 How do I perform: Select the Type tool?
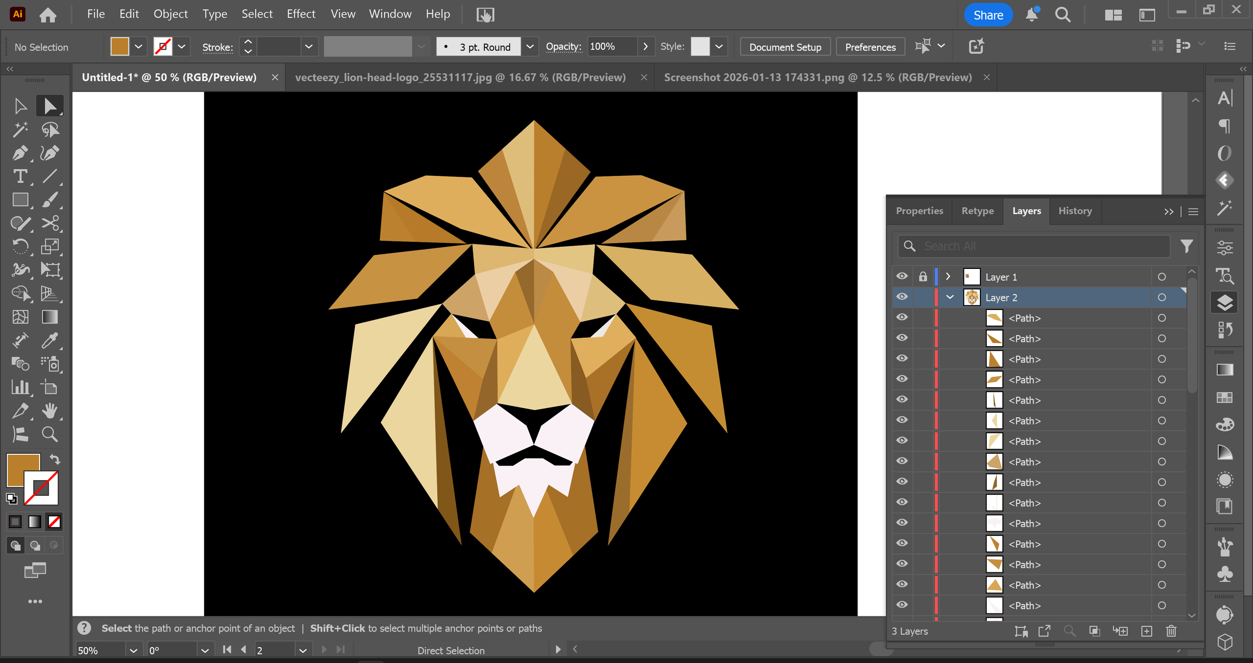click(x=20, y=176)
